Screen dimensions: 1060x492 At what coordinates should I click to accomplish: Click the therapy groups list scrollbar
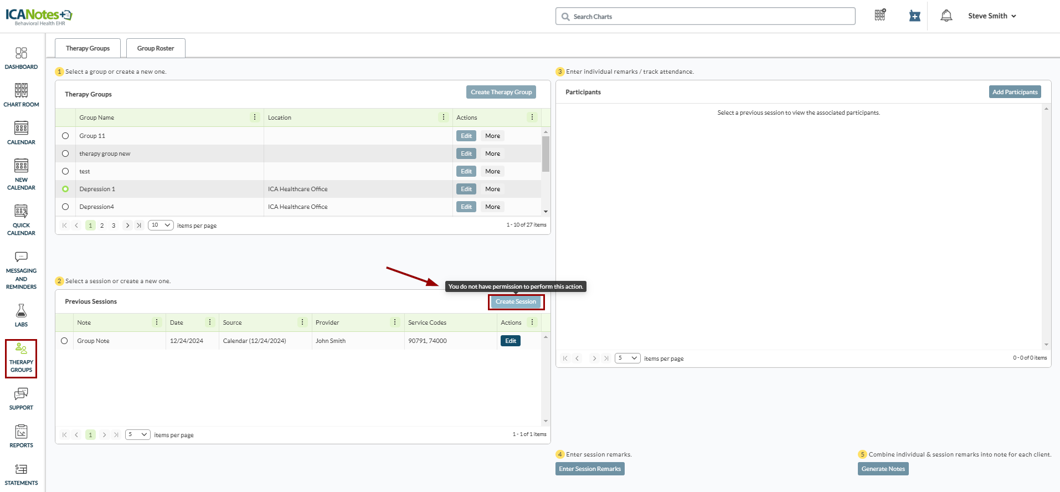(x=546, y=155)
